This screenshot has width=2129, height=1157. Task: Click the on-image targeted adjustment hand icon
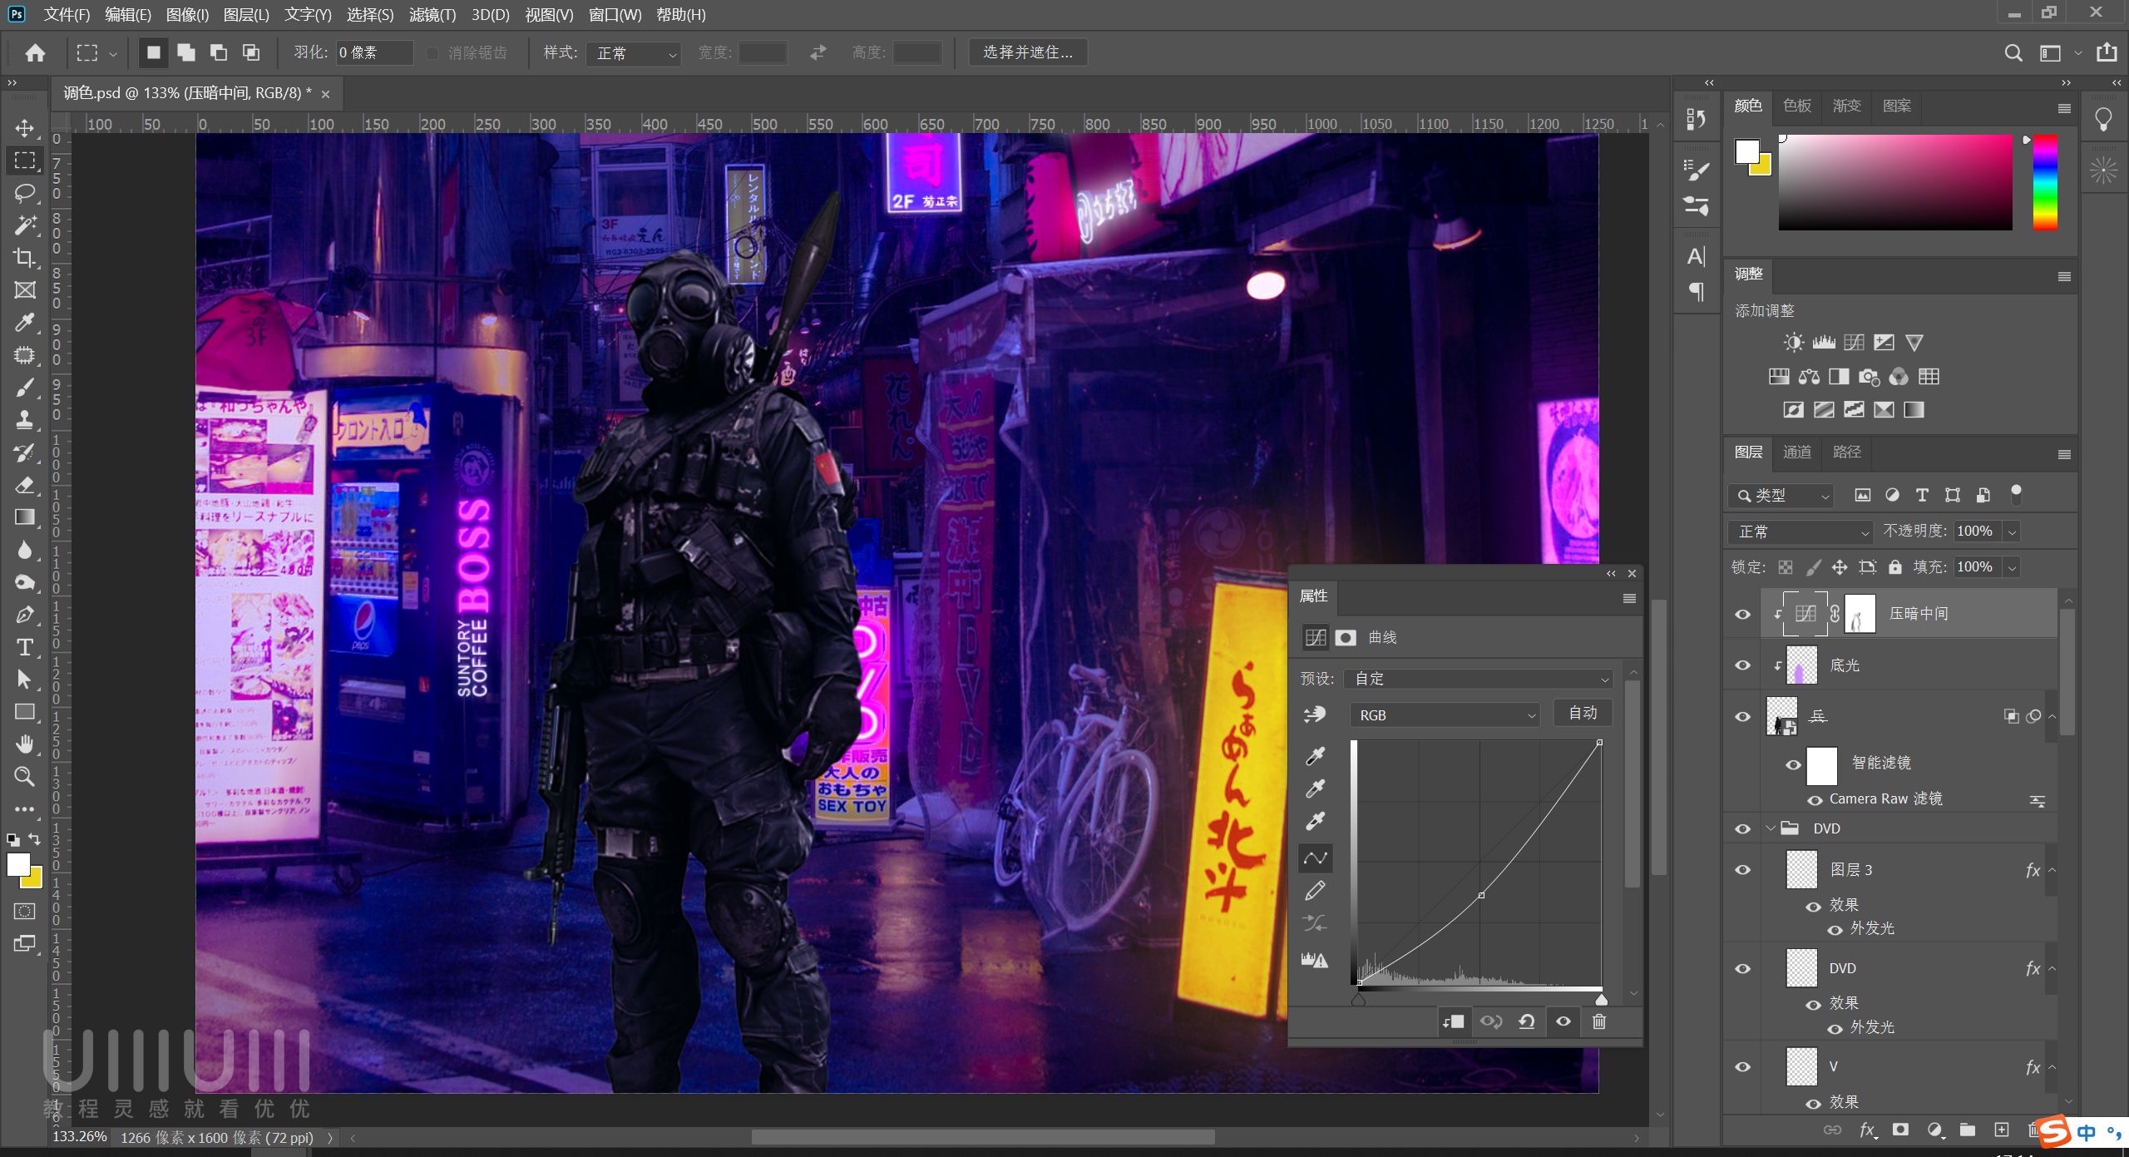coord(1315,714)
